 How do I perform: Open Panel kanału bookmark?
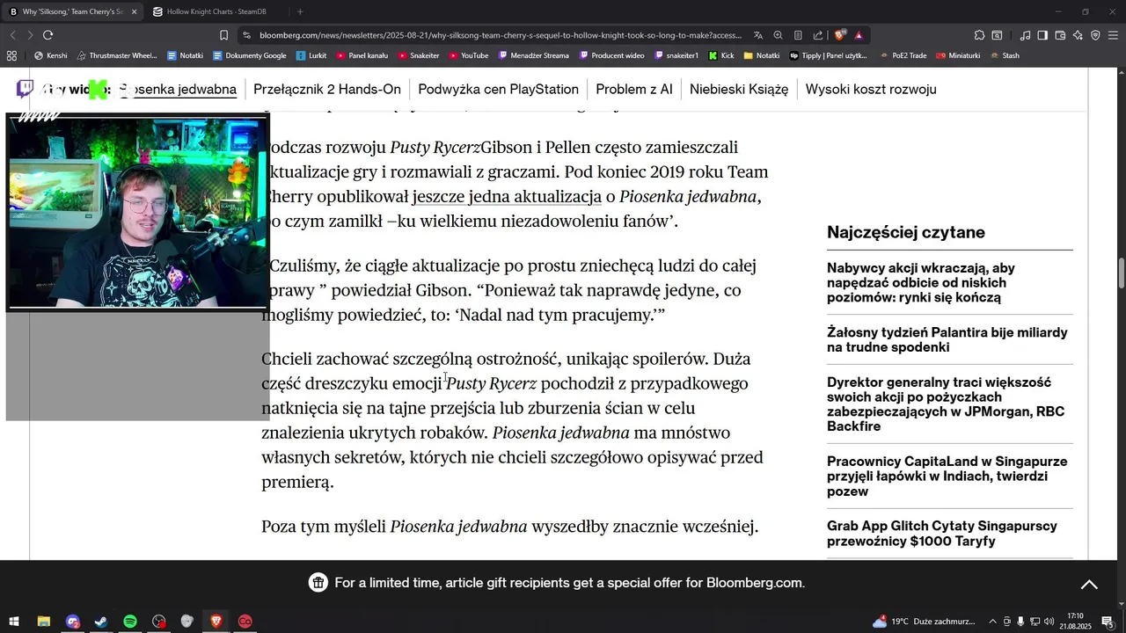[362, 55]
